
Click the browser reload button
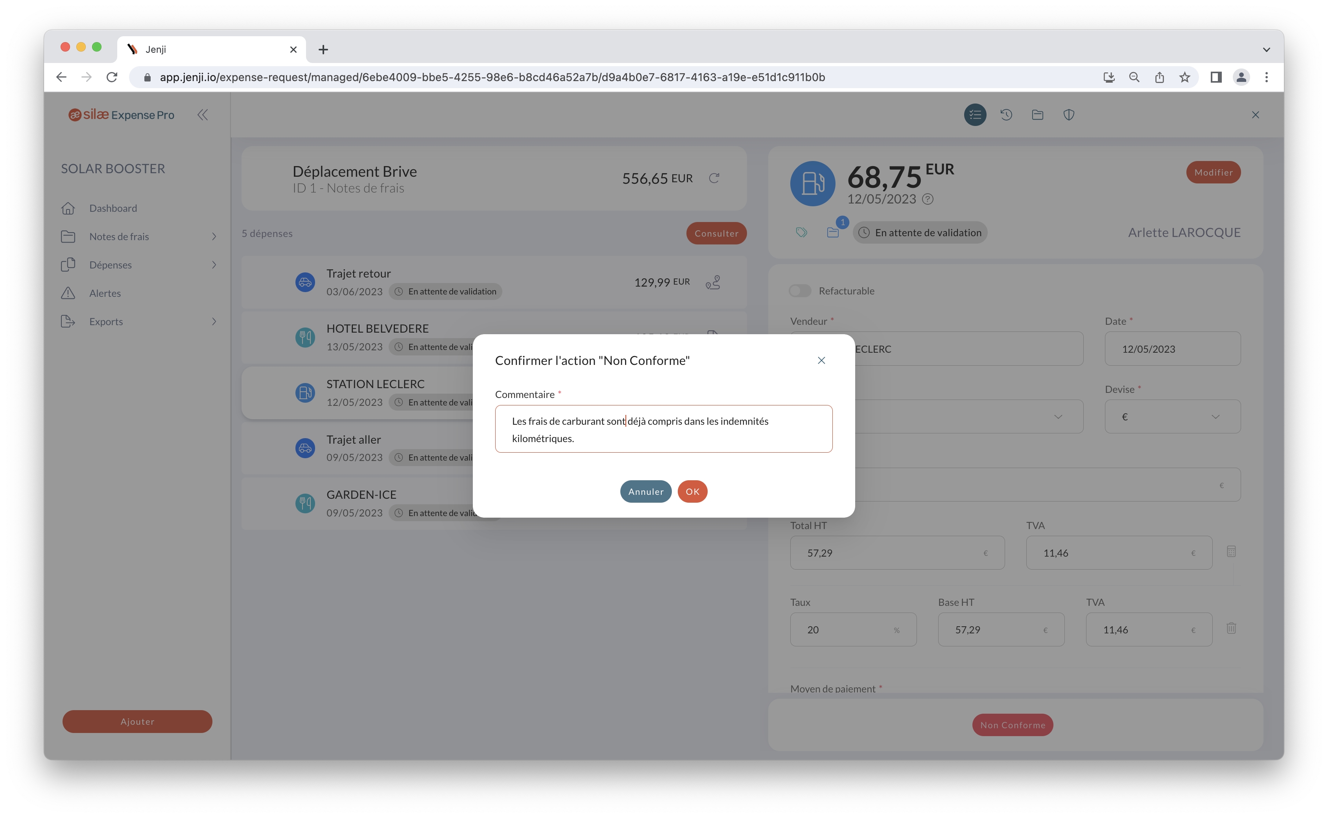pyautogui.click(x=112, y=78)
